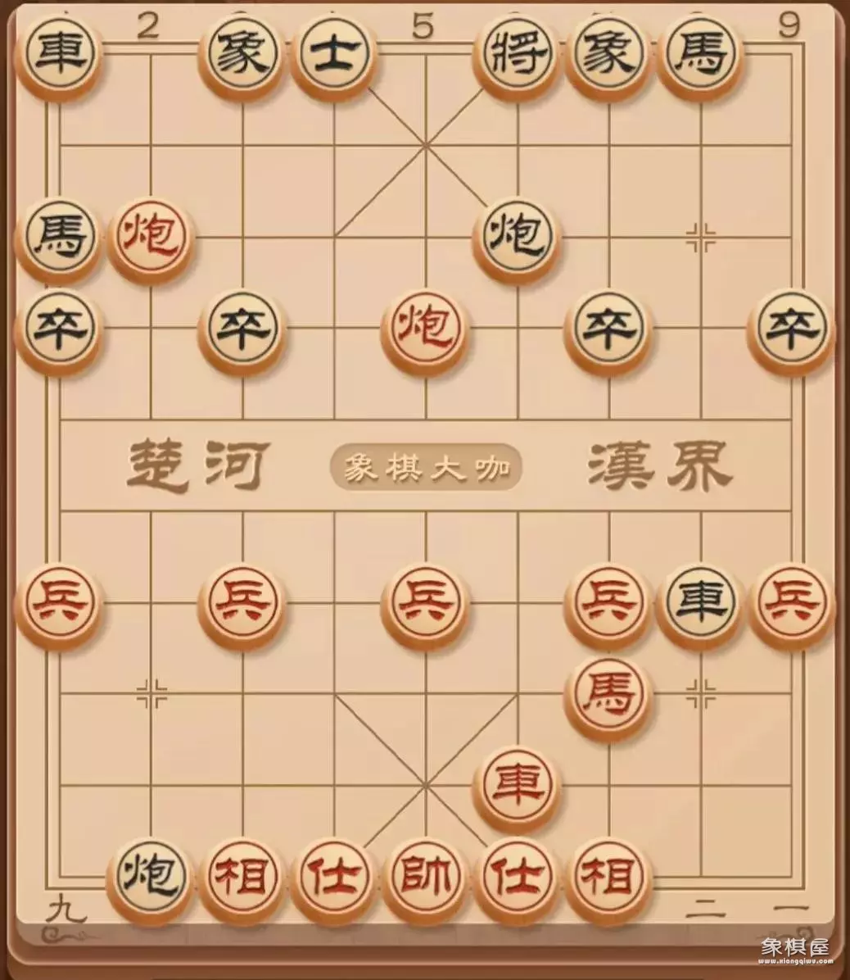Image resolution: width=850 pixels, height=980 pixels.
Task: Pick the red 車 chariot piece
Action: [517, 785]
